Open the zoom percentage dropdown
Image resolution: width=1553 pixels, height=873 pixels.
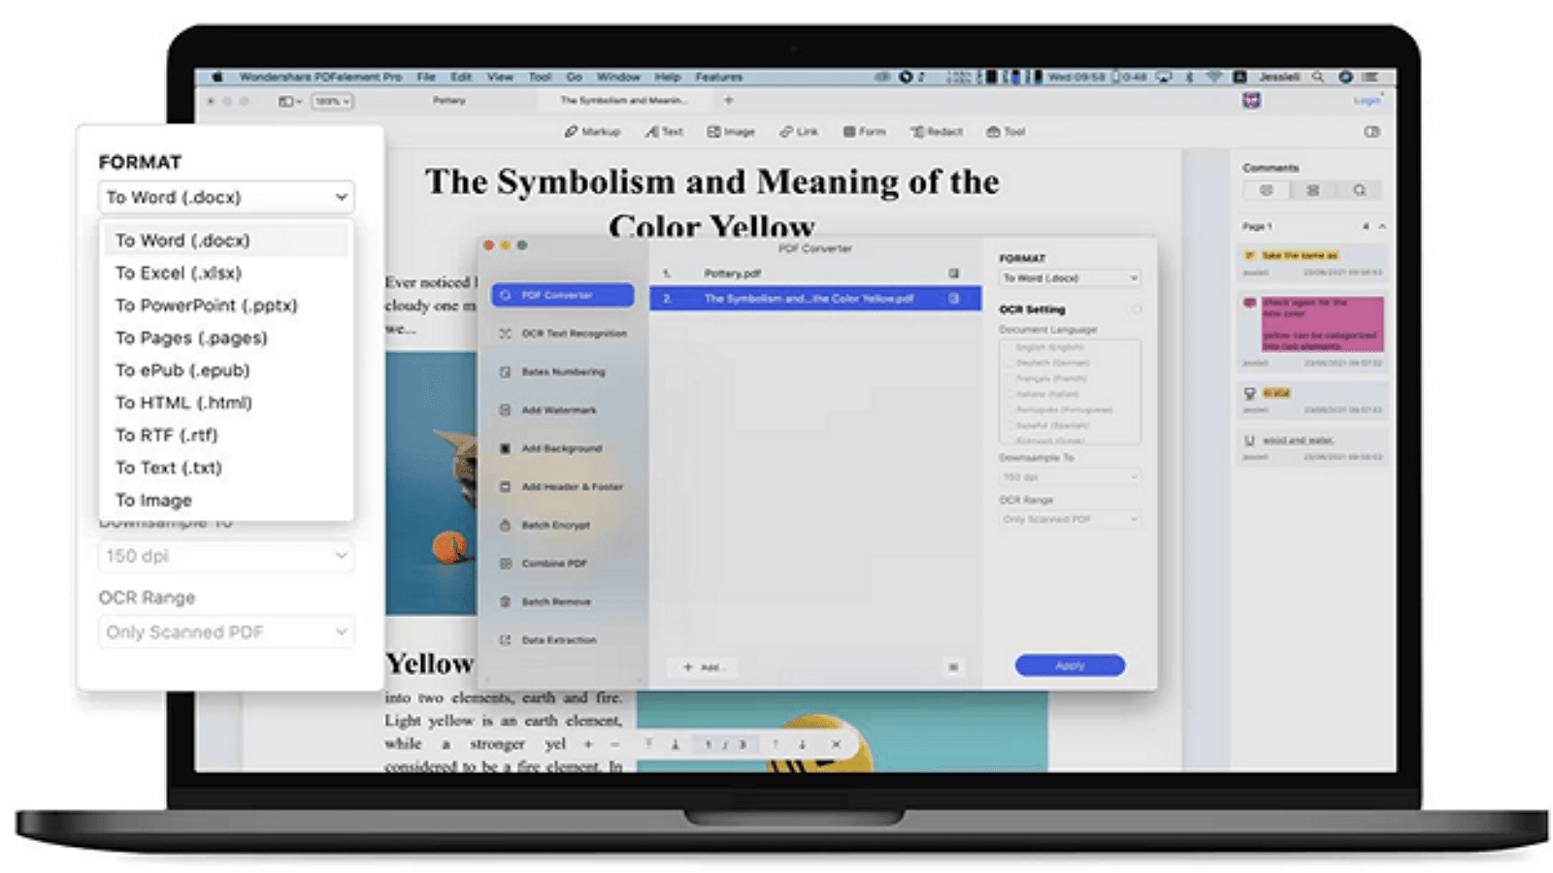pos(332,101)
